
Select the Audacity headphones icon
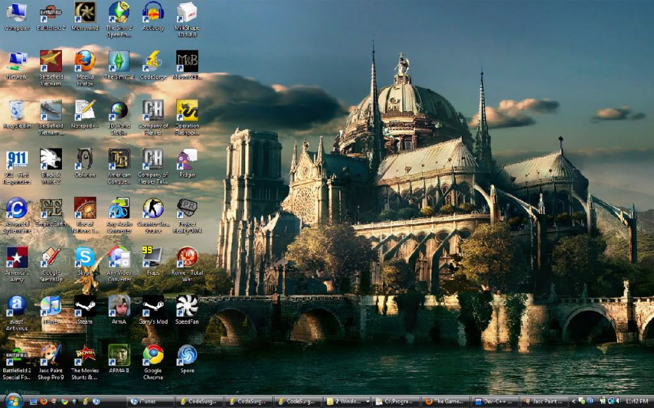153,17
